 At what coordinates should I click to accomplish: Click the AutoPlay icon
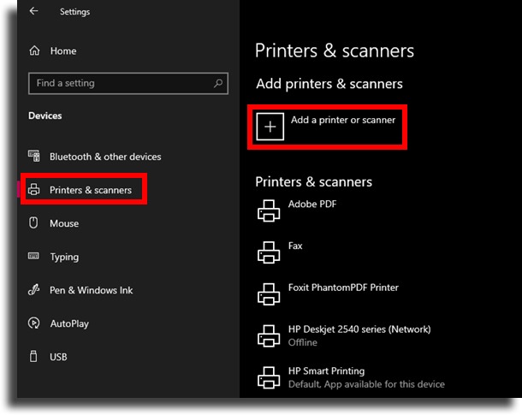click(x=34, y=323)
